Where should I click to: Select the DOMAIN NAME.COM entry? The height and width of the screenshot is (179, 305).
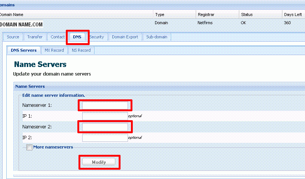tap(21, 24)
